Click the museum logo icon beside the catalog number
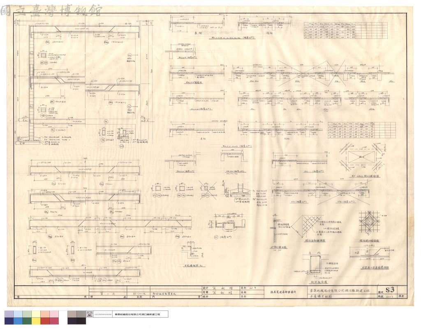The width and height of the screenshot is (421, 329). (89, 314)
